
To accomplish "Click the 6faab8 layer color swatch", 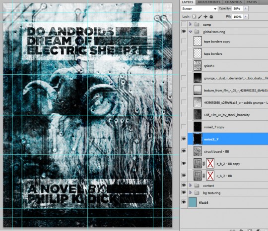I will pyautogui.click(x=193, y=202).
